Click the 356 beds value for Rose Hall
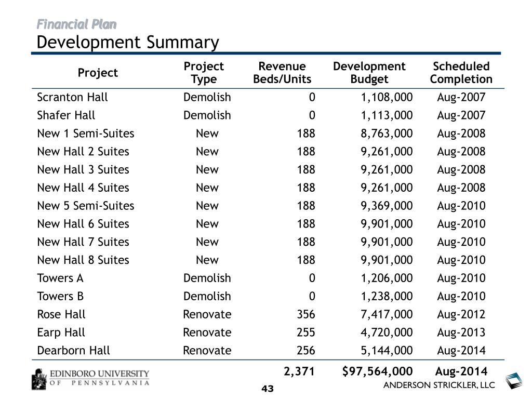This screenshot has height=399, width=532. pos(305,314)
